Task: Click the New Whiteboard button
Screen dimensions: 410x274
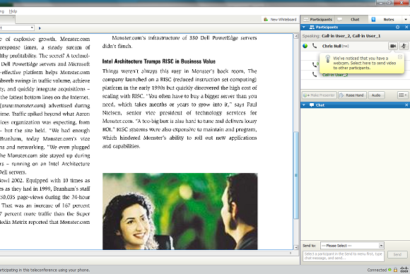Action: (x=280, y=20)
